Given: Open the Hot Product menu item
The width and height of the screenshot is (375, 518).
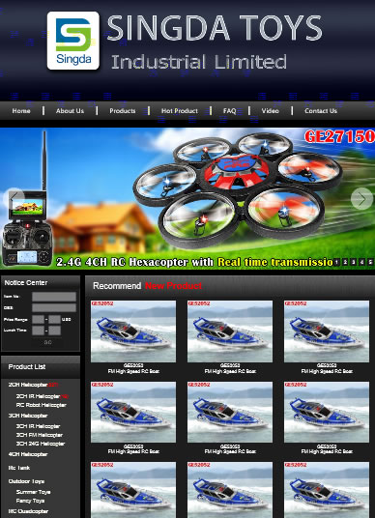Looking at the screenshot, I should pyautogui.click(x=180, y=111).
